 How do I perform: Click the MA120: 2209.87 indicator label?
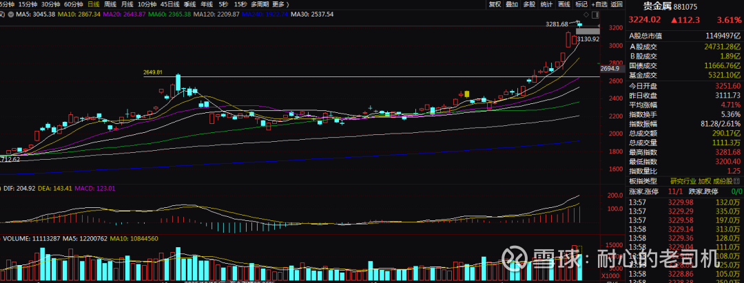pyautogui.click(x=217, y=14)
